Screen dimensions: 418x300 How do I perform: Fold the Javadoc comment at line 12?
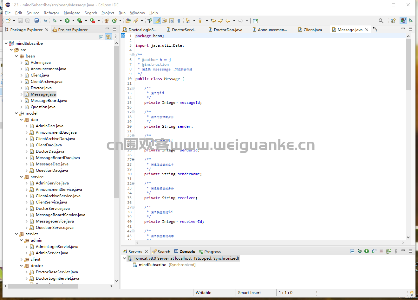click(133, 88)
